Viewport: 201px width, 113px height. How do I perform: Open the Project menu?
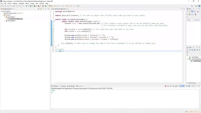(32, 3)
